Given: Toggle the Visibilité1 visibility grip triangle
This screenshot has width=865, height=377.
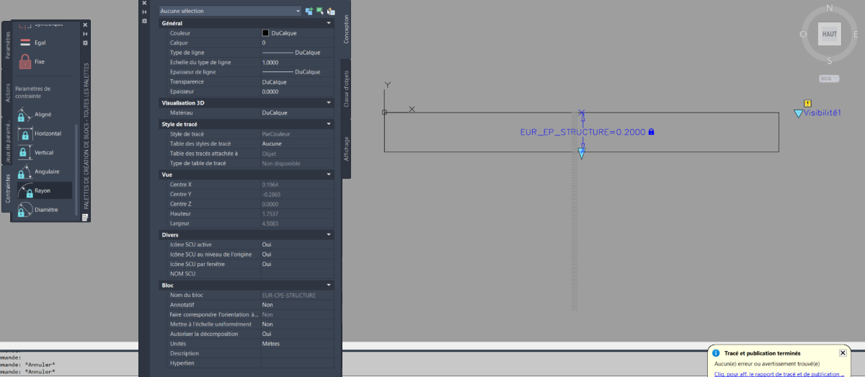Looking at the screenshot, I should [x=798, y=113].
